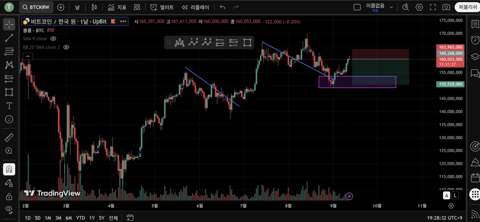Select the trend line drawing tool

click(x=9, y=38)
